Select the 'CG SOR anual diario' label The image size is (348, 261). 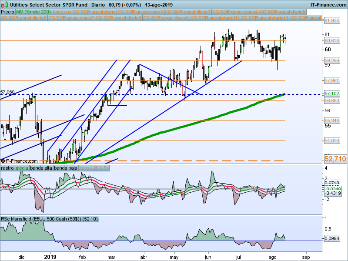(x=94, y=12)
